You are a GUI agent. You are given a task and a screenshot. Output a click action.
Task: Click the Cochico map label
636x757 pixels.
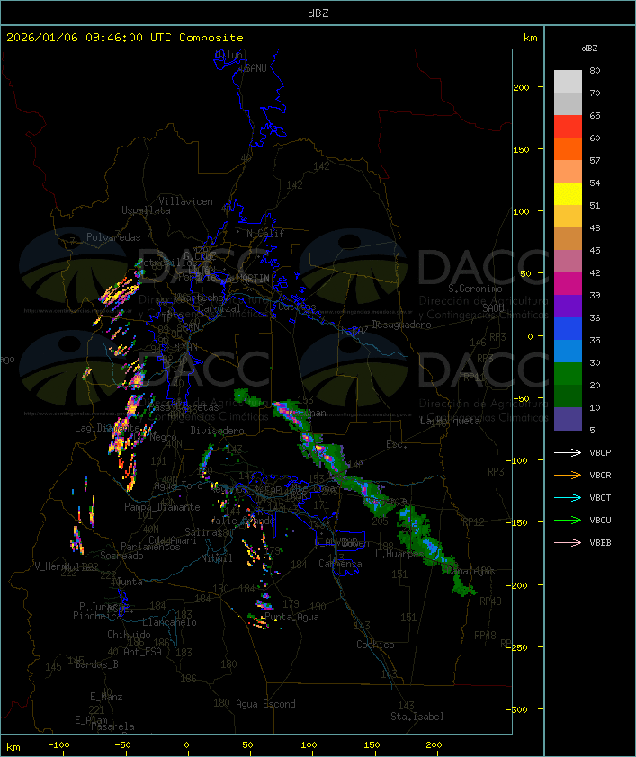tap(375, 645)
